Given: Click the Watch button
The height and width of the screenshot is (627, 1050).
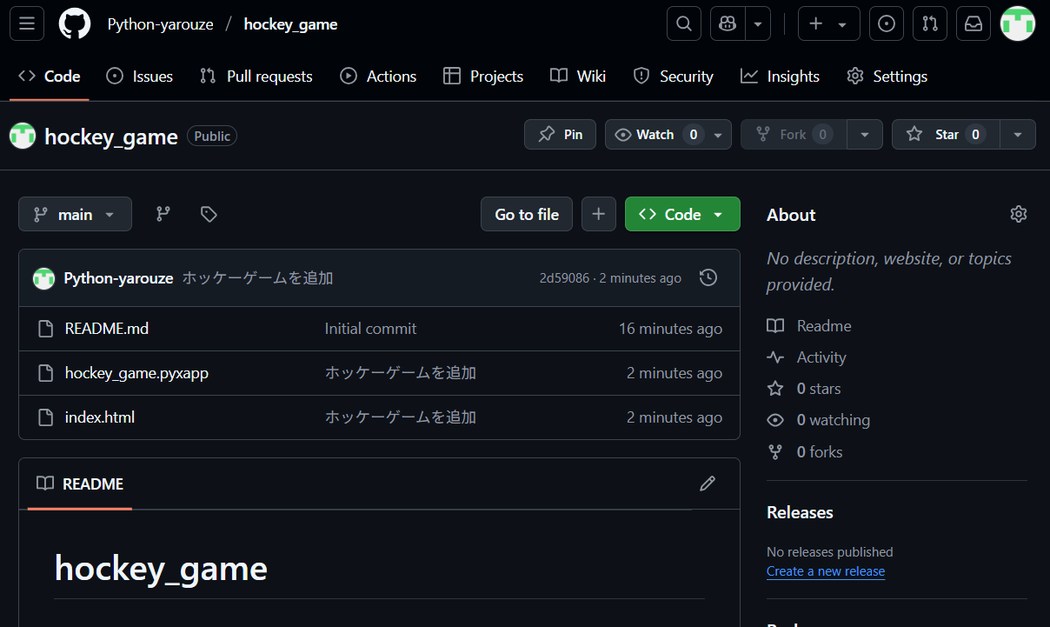Looking at the screenshot, I should coord(655,135).
